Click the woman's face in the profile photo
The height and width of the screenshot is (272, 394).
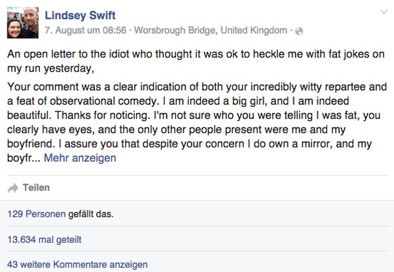click(x=15, y=28)
